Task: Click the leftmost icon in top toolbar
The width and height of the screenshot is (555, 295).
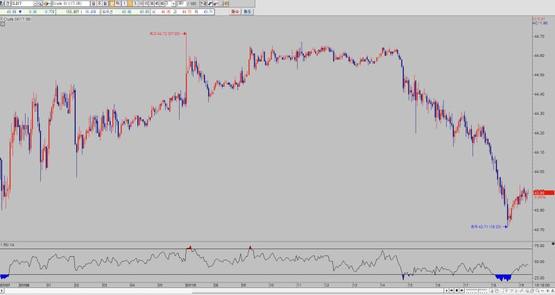Action: click(1, 3)
